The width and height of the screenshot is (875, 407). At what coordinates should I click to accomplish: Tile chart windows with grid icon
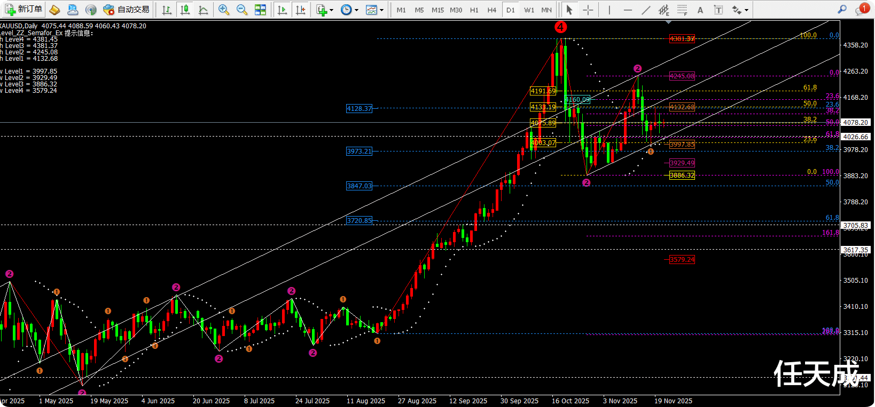tap(260, 10)
